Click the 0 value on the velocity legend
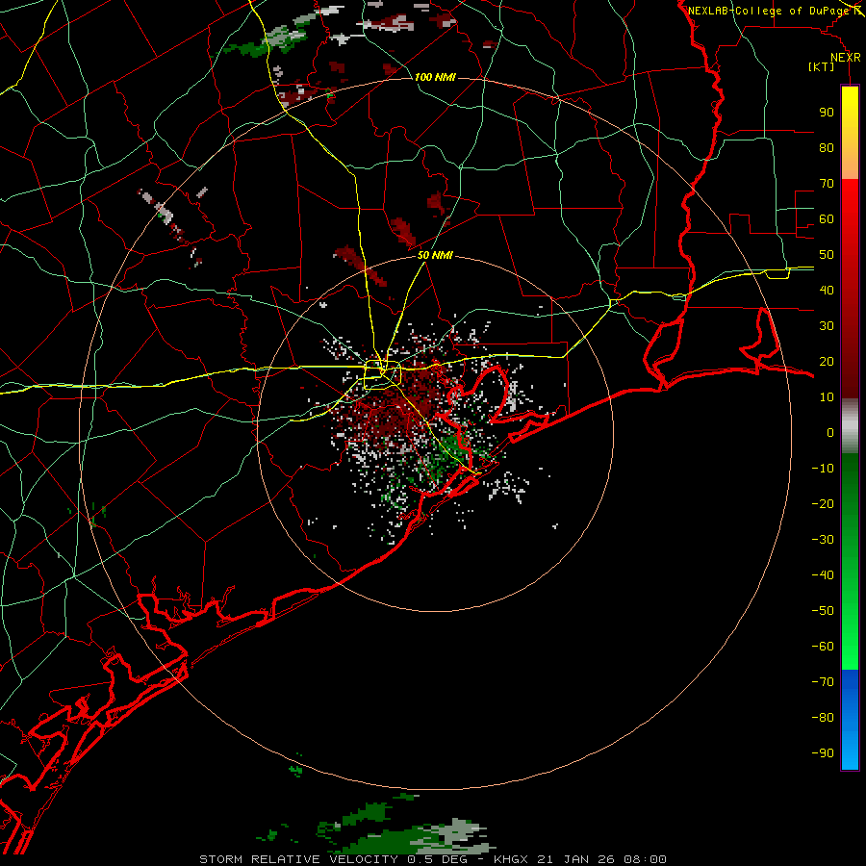 click(830, 432)
